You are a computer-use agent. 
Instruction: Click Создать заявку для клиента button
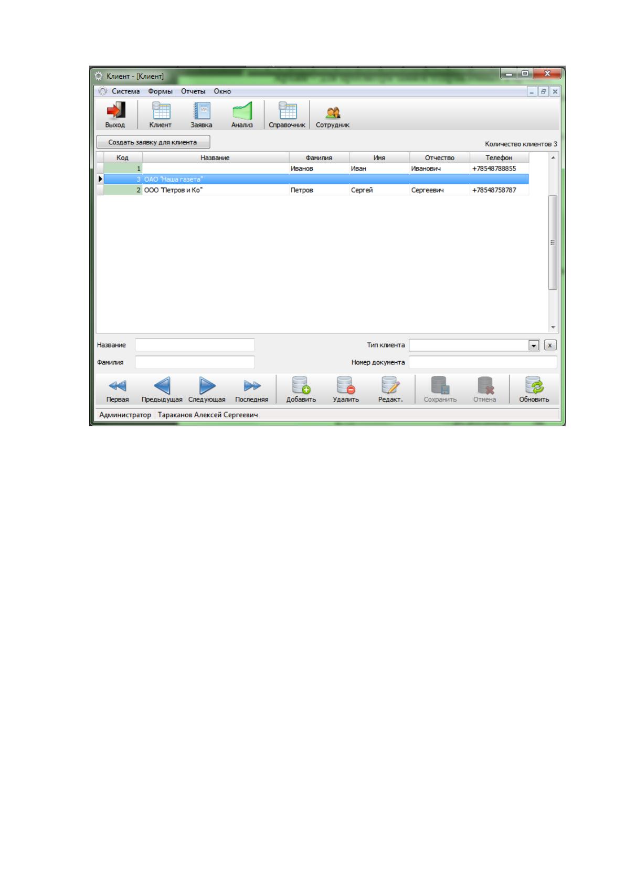(x=153, y=142)
